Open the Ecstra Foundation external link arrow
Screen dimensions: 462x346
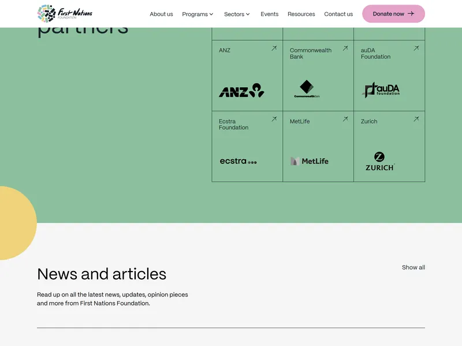click(x=274, y=119)
